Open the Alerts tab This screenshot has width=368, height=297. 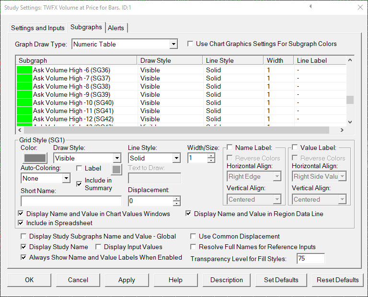coord(116,28)
